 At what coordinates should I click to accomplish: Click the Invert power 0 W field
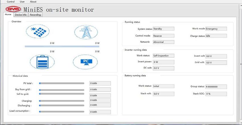[164, 62]
